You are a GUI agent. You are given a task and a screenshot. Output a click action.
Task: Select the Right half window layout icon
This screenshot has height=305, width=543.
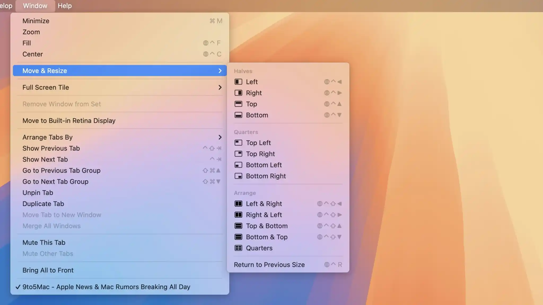click(238, 93)
